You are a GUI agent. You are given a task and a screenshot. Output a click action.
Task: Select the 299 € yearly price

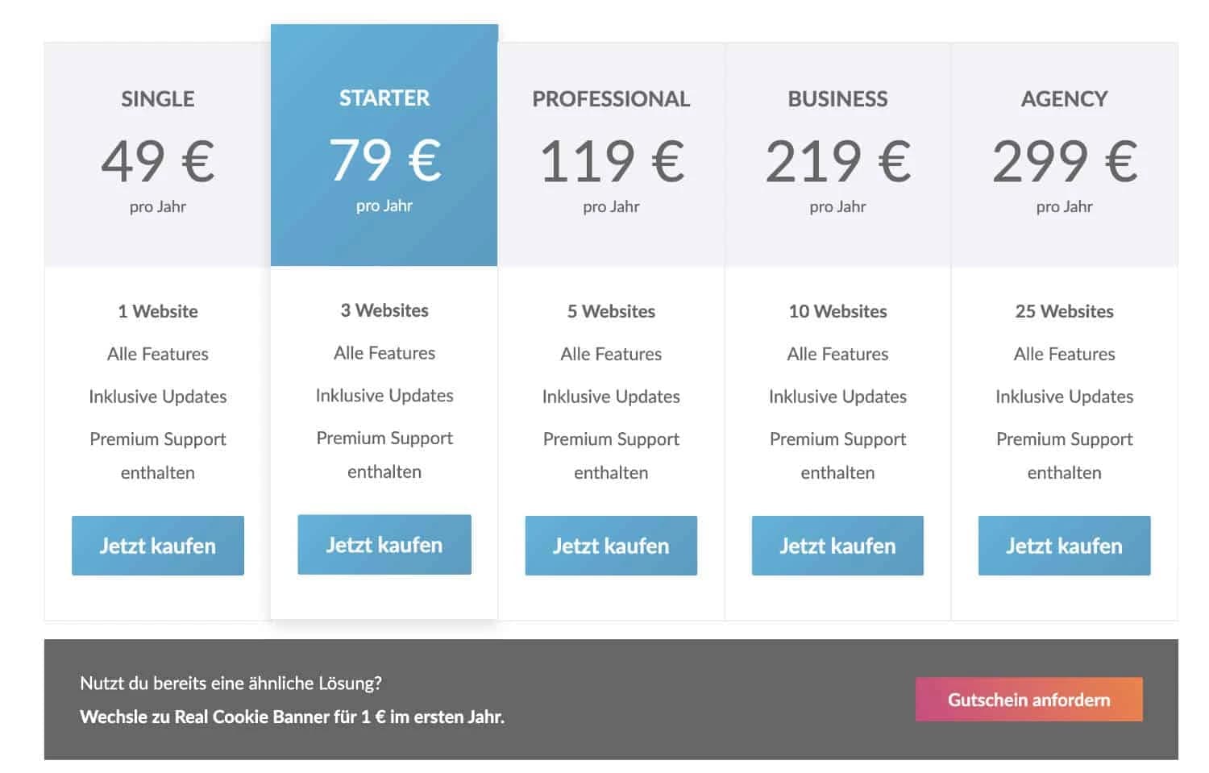click(x=1064, y=161)
